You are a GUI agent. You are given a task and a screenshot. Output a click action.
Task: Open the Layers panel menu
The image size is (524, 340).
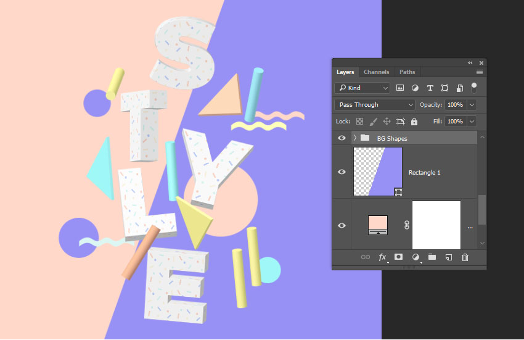click(480, 72)
